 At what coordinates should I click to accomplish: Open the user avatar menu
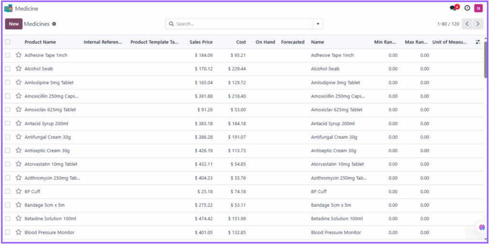click(x=478, y=9)
